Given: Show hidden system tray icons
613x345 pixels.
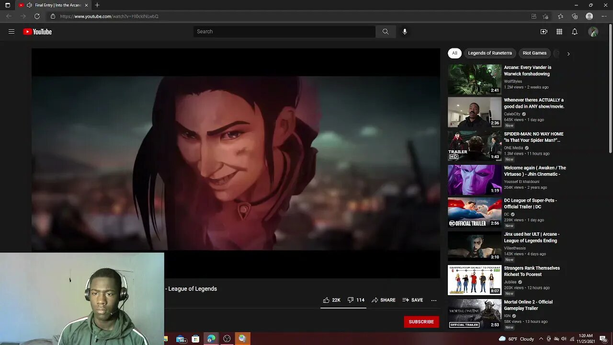Looking at the screenshot, I should pyautogui.click(x=541, y=339).
